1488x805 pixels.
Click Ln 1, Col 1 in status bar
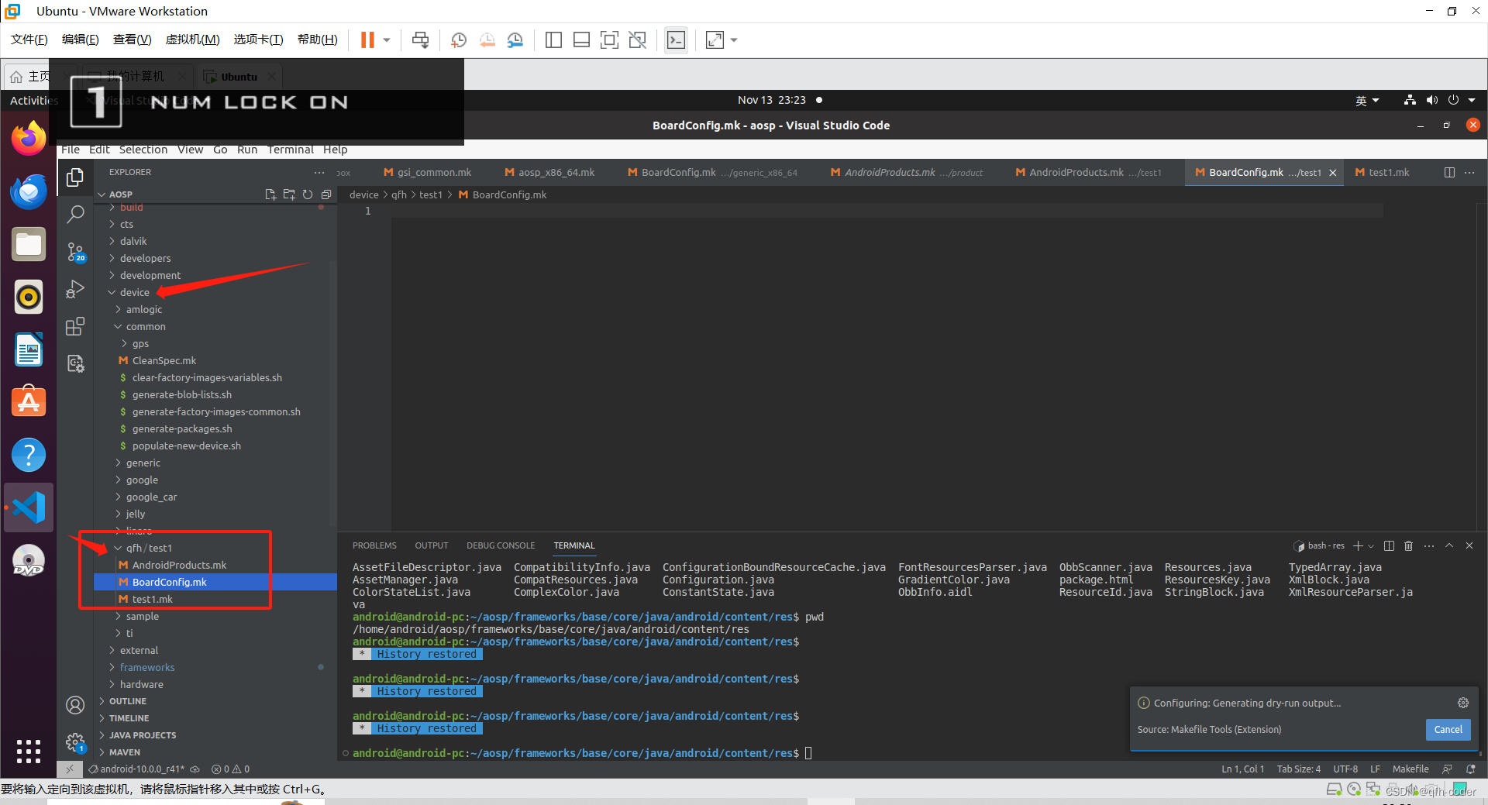[x=1243, y=769]
